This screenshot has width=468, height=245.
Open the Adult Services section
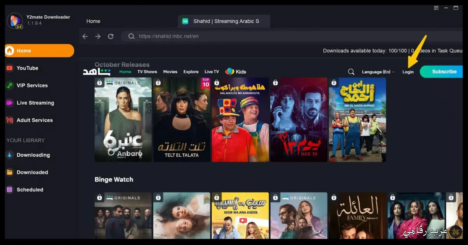[x=34, y=120]
